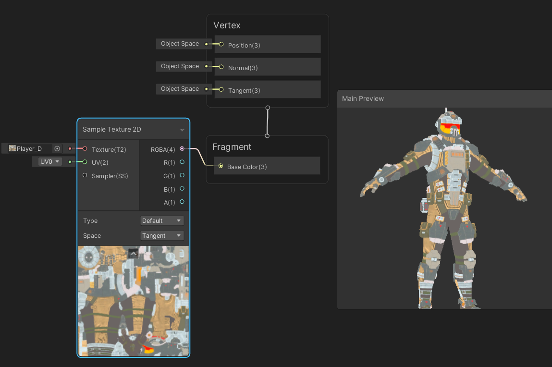Click the Sampler(SS) input port
This screenshot has height=367, width=552.
85,175
